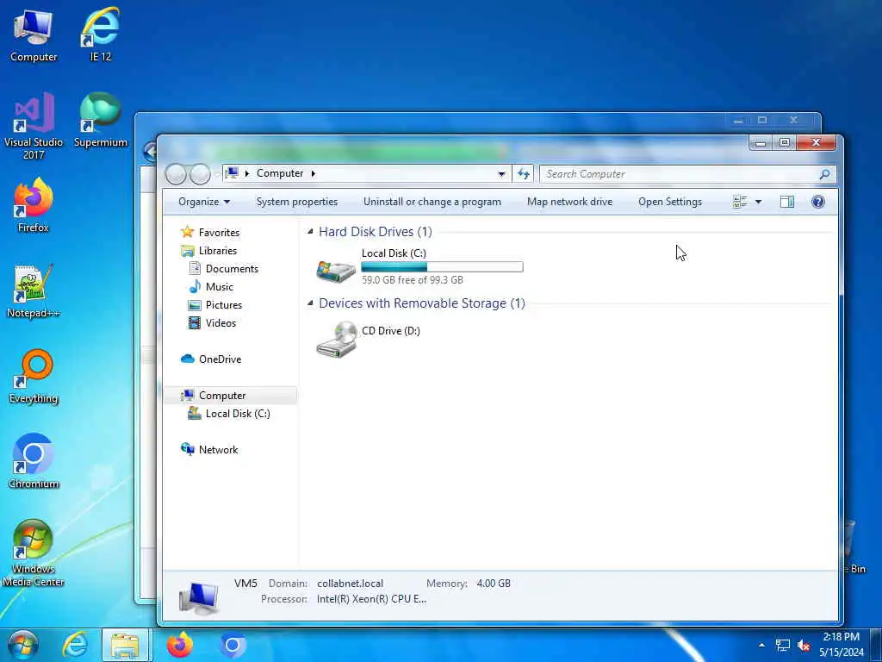Screen dimensions: 882x662
Task: Click the muted volume tray icon
Action: pyautogui.click(x=804, y=645)
